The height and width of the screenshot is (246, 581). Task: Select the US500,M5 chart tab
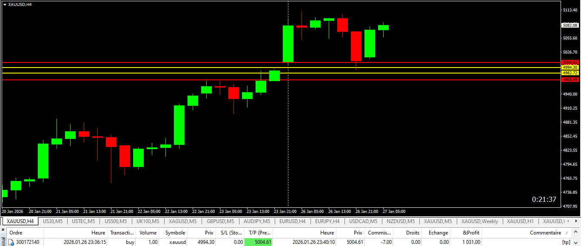pos(115,221)
